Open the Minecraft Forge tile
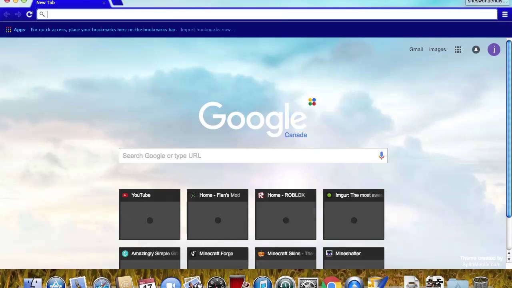This screenshot has height=288, width=512. [x=218, y=258]
